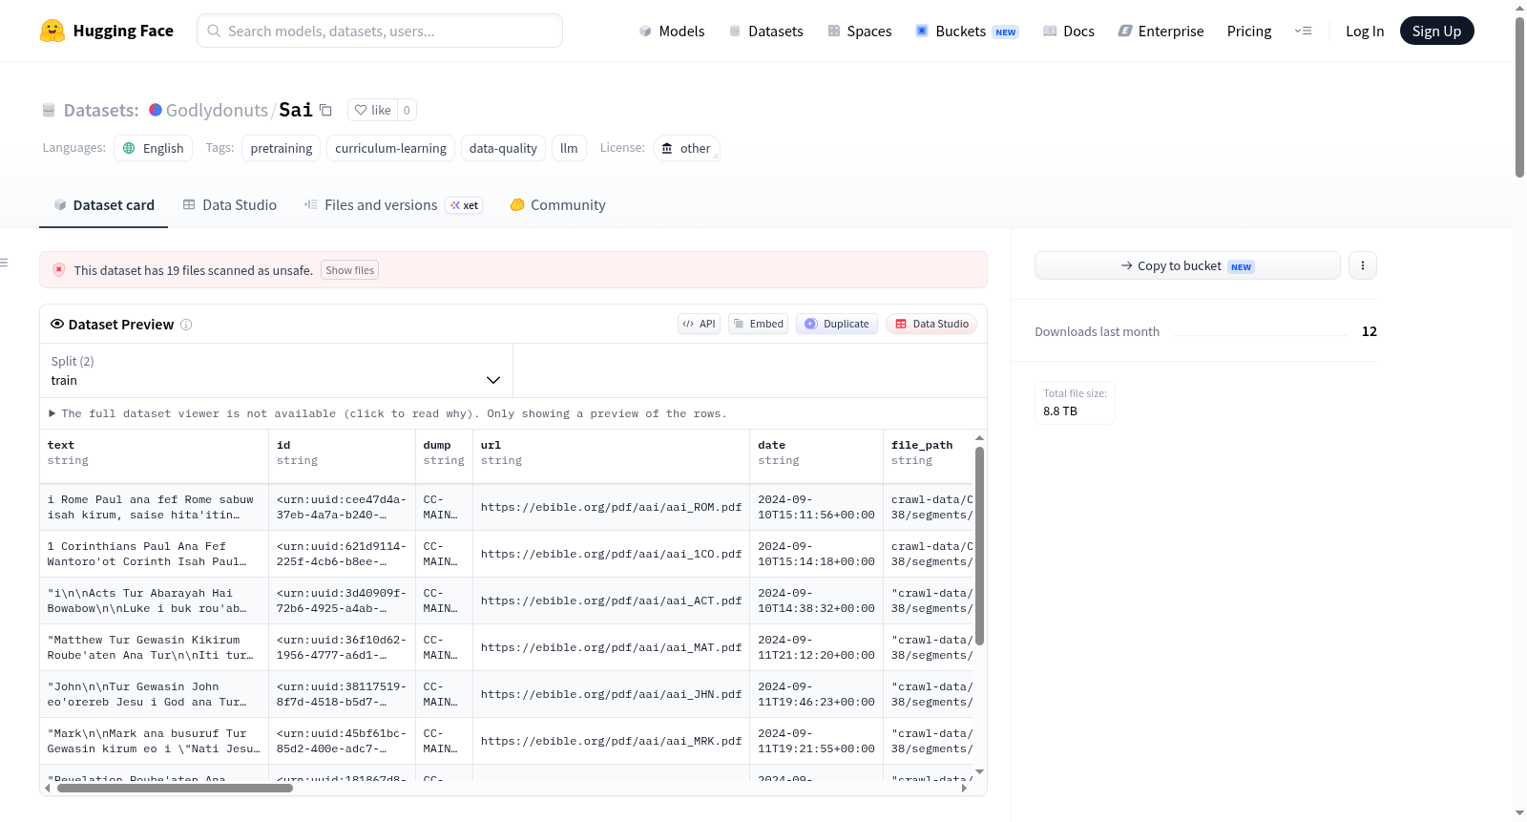The height and width of the screenshot is (822, 1527).
Task: Open Buckets in the top navigation
Action: [966, 31]
